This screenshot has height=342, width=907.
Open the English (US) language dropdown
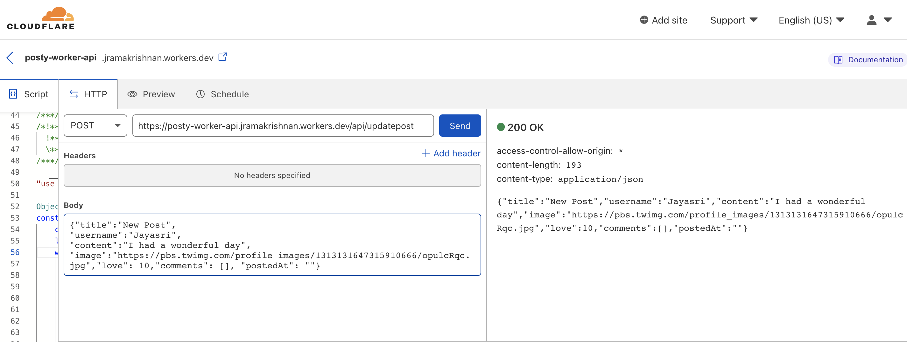pyautogui.click(x=811, y=20)
